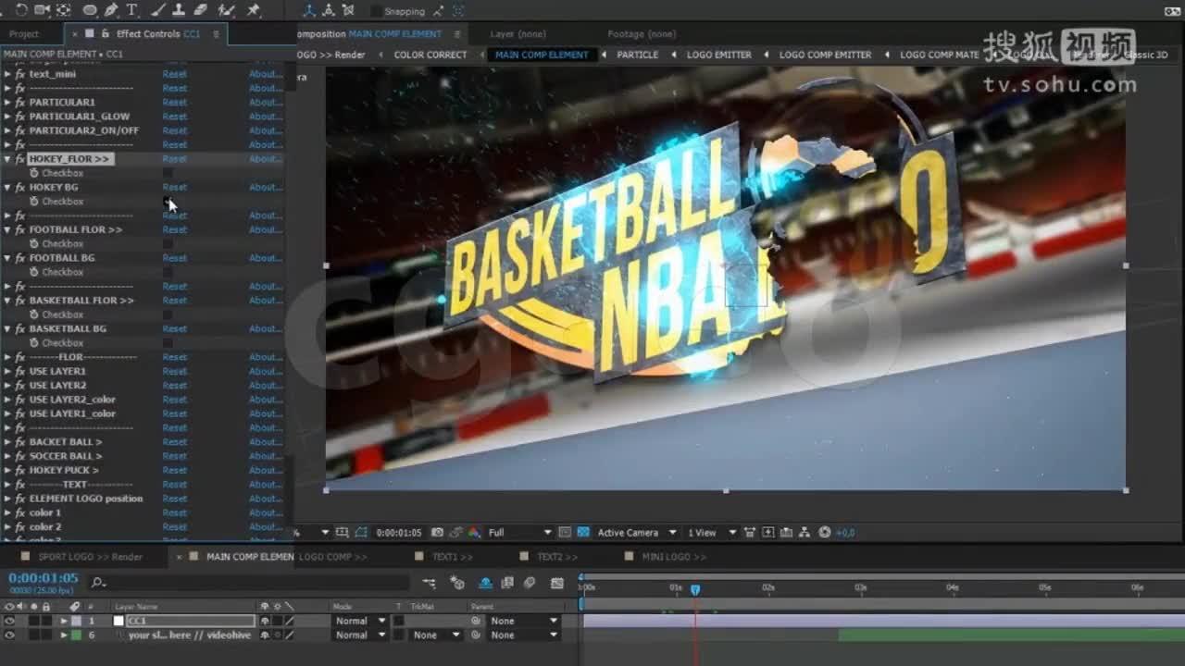Switch to the PARTICLE composition tab
The height and width of the screenshot is (666, 1185).
coord(636,54)
